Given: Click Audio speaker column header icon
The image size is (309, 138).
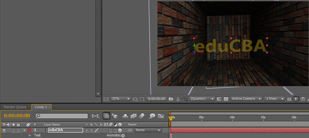Looking at the screenshot, I should coord(9,124).
